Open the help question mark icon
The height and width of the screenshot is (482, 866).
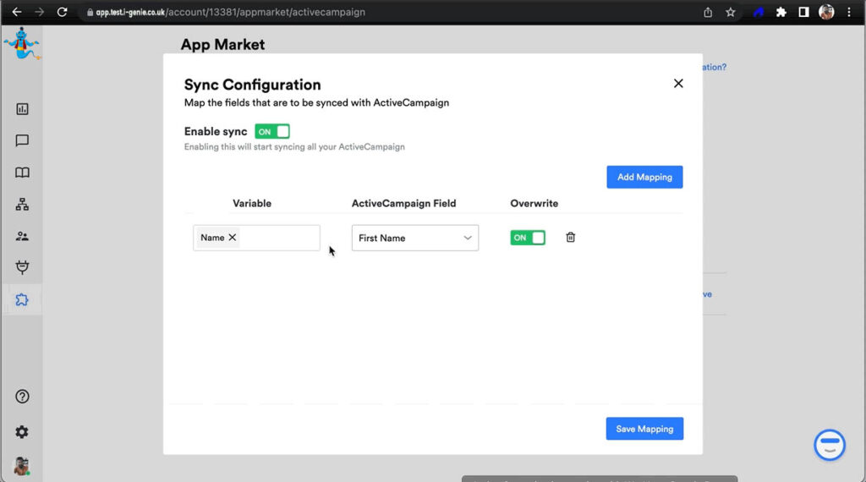(22, 397)
